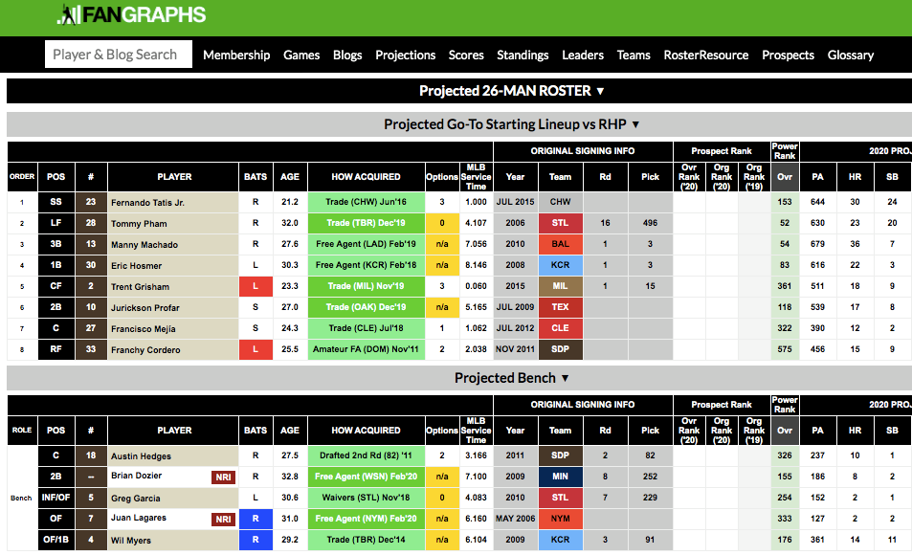Click the TEX team cell in Jurickson Profar's row

(560, 307)
